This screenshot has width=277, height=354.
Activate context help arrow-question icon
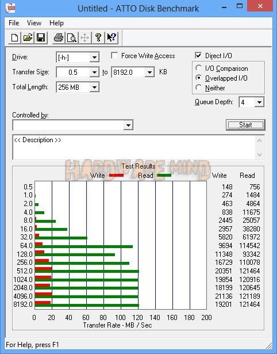(111, 37)
